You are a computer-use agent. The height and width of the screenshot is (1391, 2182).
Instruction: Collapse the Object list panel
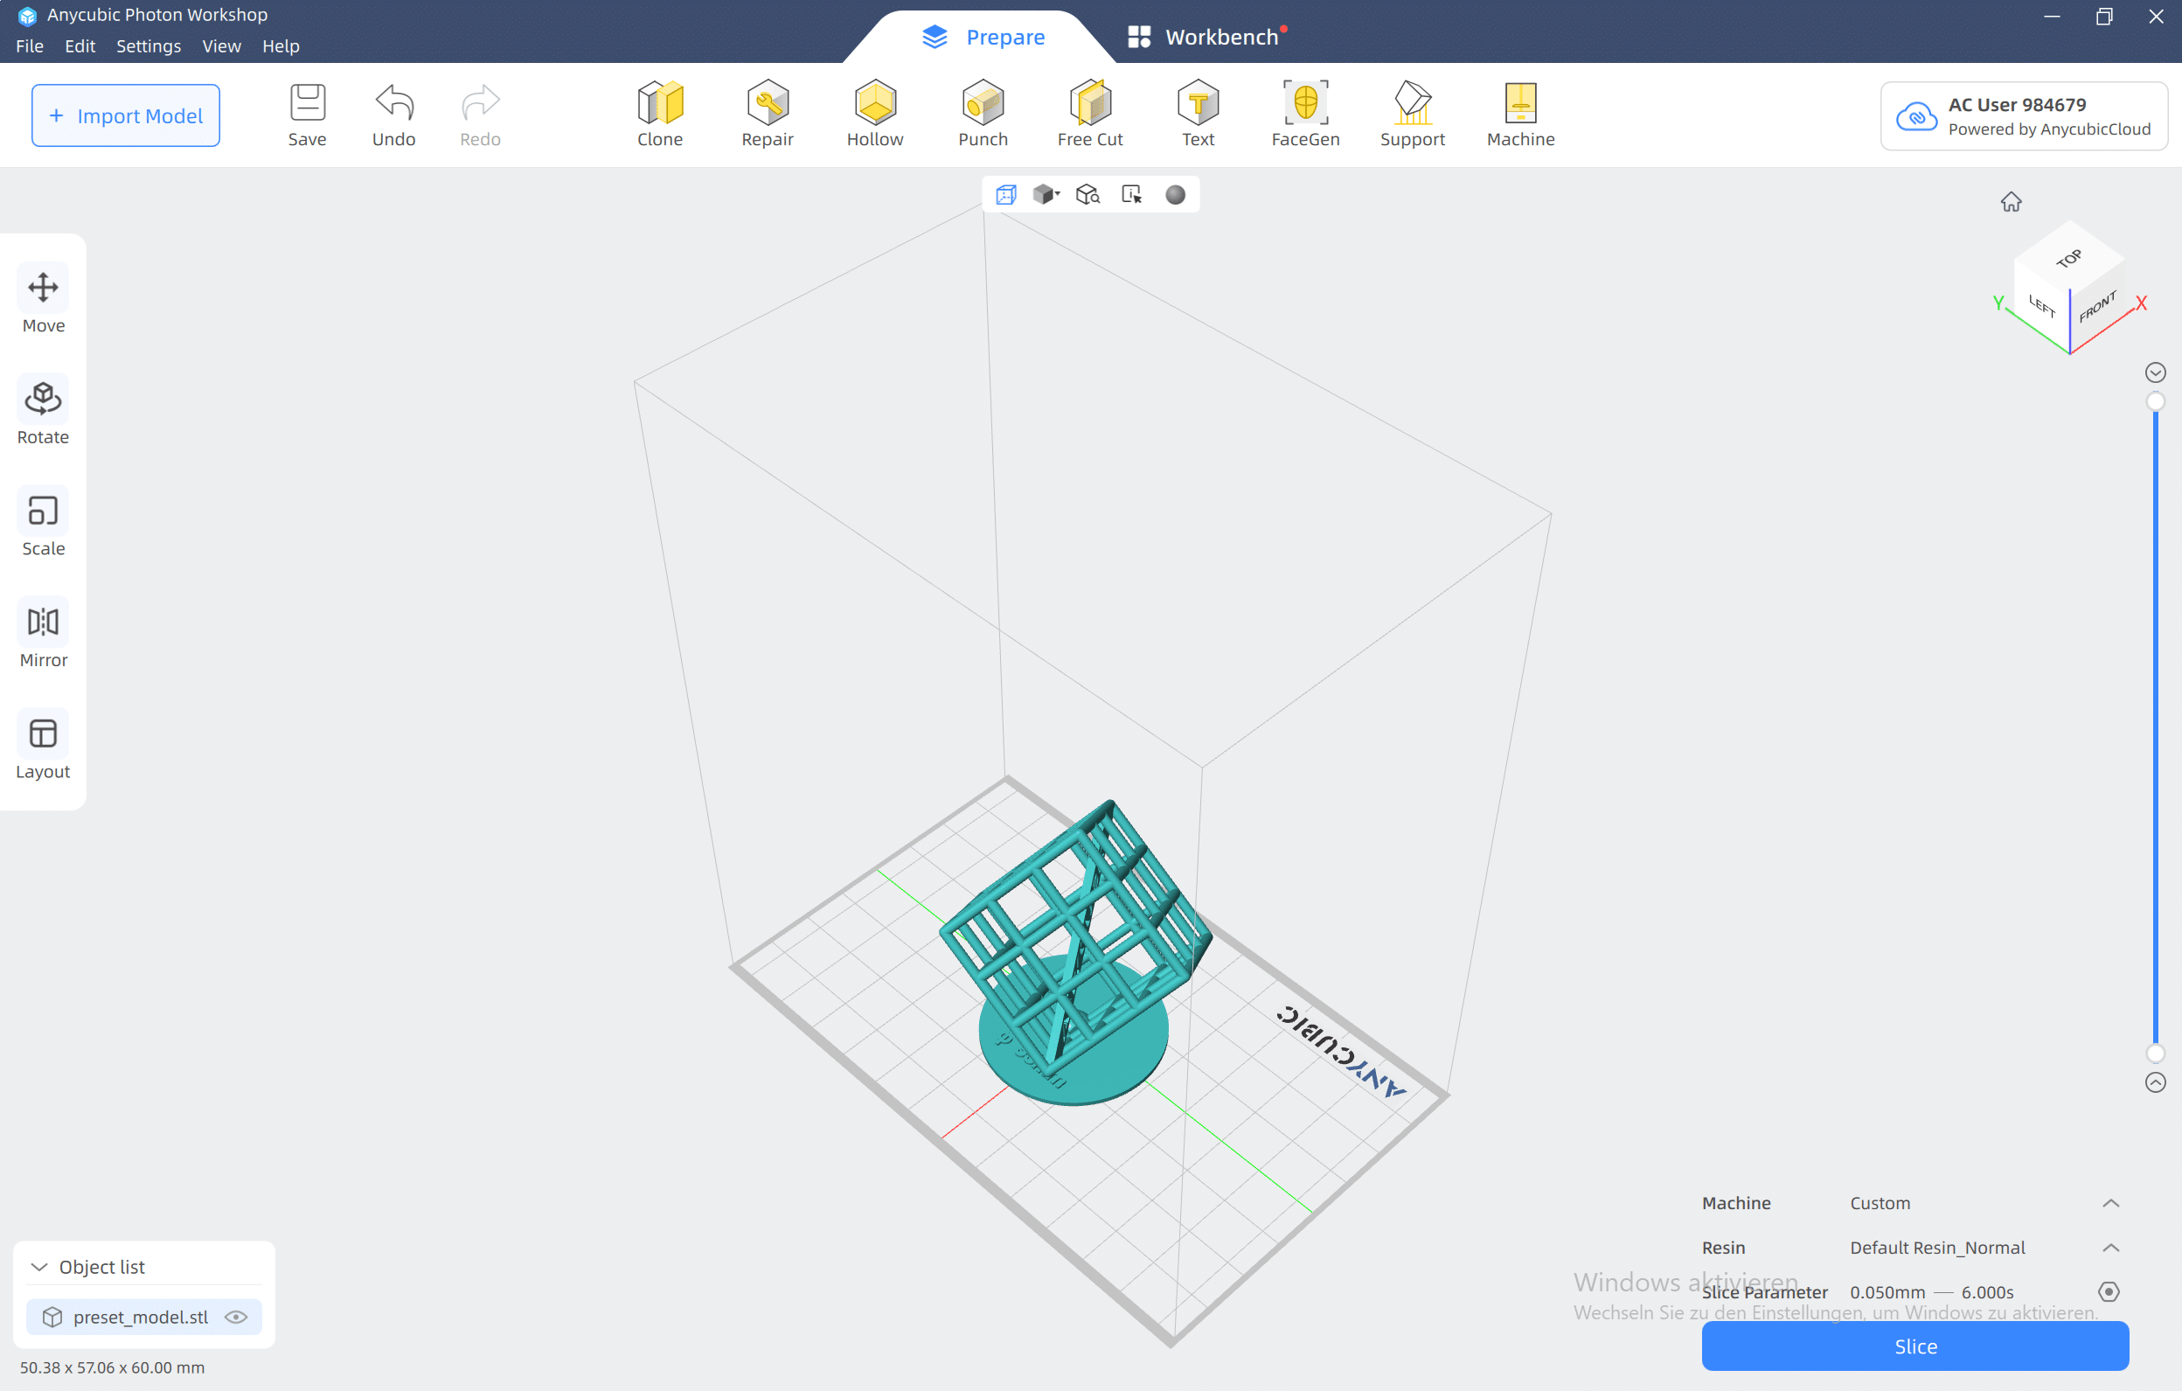[39, 1266]
